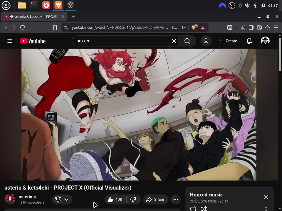Click the video player to pause

click(139, 115)
